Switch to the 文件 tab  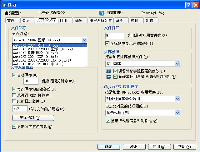coord(12,20)
